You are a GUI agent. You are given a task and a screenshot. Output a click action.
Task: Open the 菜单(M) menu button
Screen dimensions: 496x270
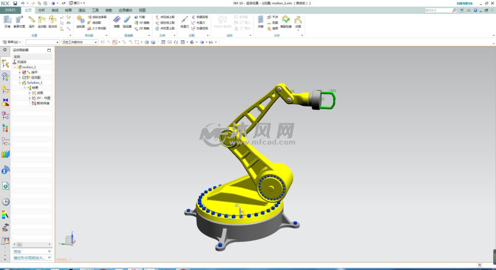pyautogui.click(x=13, y=42)
